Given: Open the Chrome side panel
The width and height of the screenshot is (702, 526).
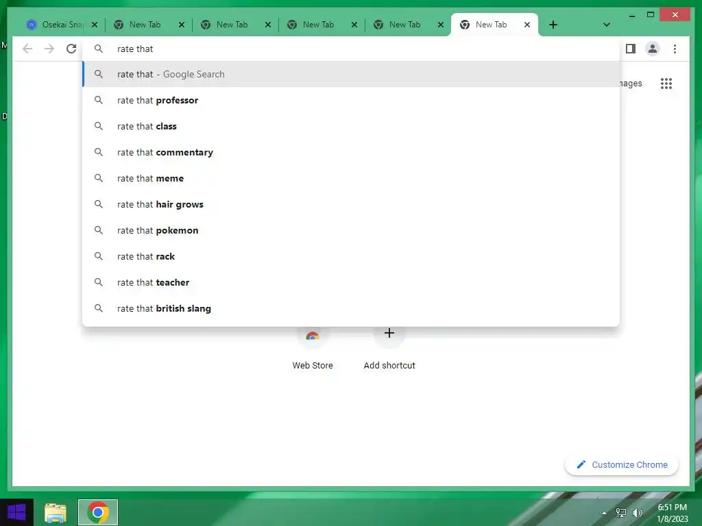Looking at the screenshot, I should coord(631,49).
